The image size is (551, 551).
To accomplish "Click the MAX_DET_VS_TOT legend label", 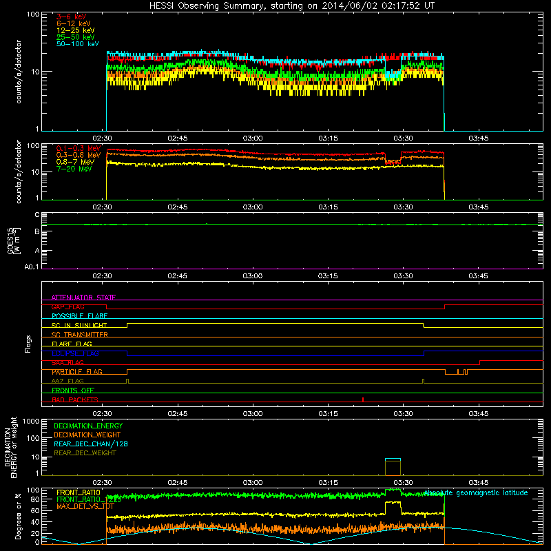I will click(x=85, y=506).
